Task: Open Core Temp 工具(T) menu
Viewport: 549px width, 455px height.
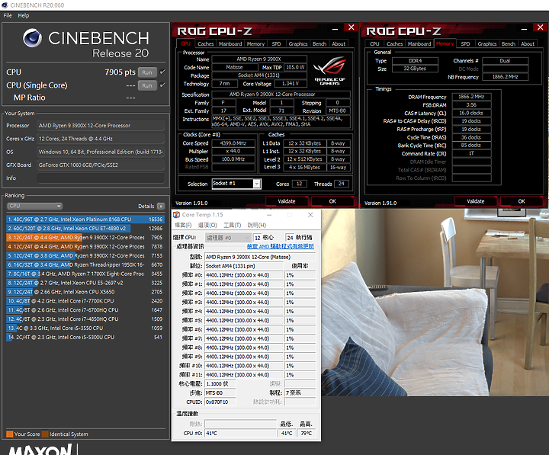Action: (x=232, y=226)
